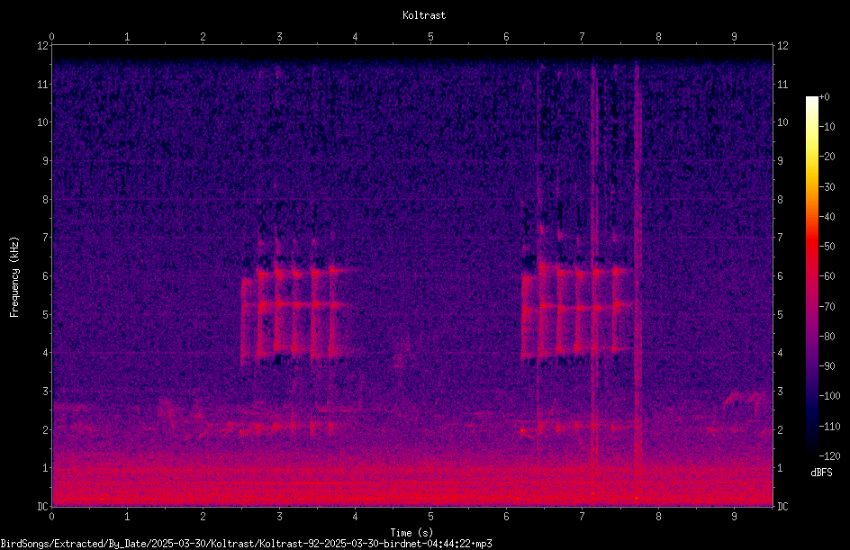Click the "9" tick on the bottom time axis
Screen dimensions: 850x550
pyautogui.click(x=734, y=517)
